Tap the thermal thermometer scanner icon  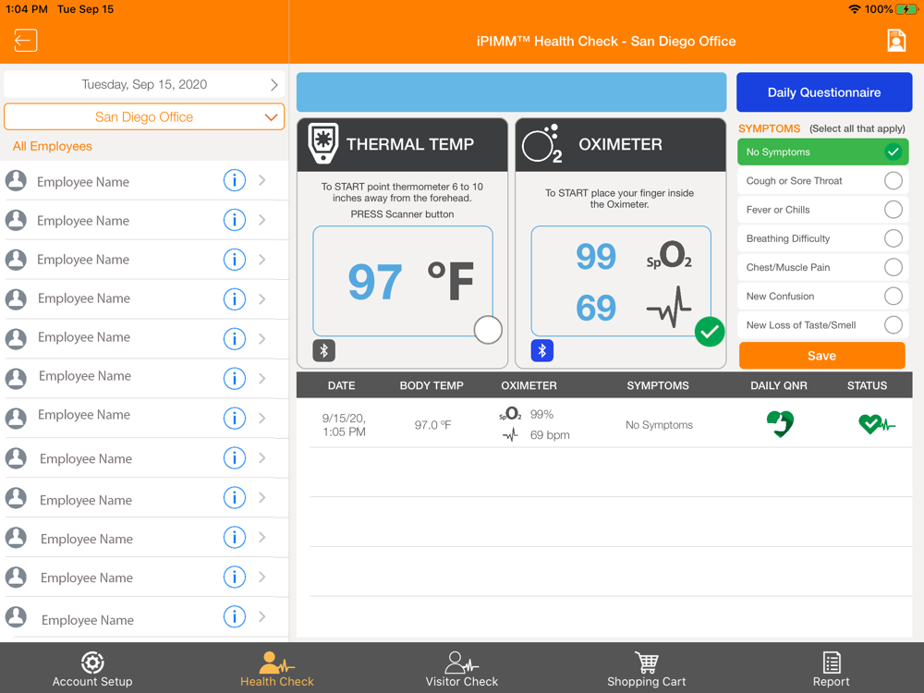click(322, 143)
